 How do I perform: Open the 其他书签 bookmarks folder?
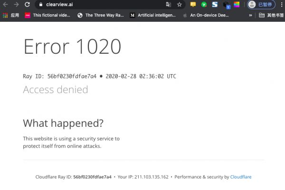(271, 15)
